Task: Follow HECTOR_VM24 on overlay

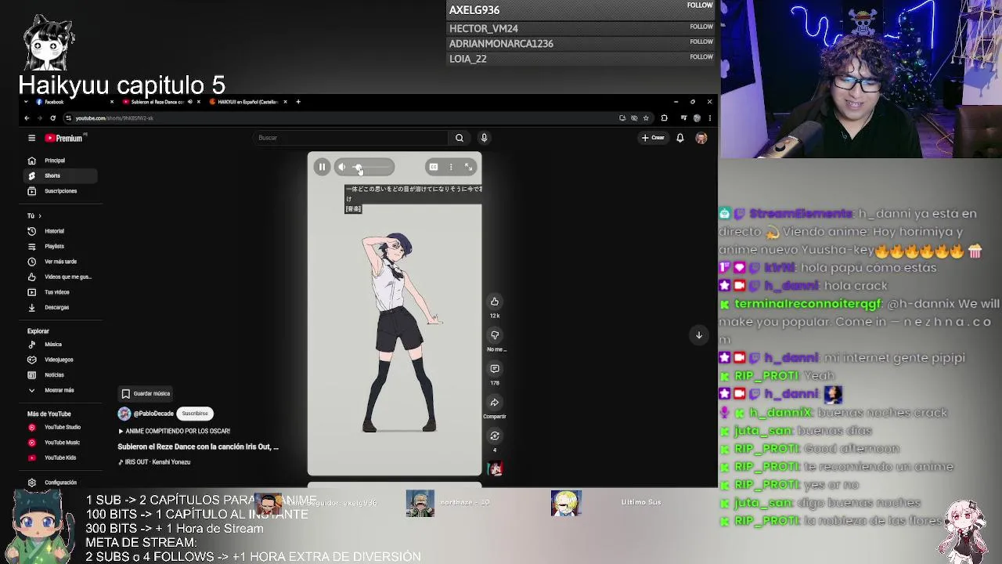Action: tap(701, 27)
